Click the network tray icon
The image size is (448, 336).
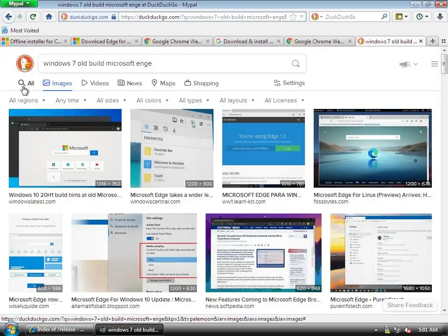coord(397,330)
